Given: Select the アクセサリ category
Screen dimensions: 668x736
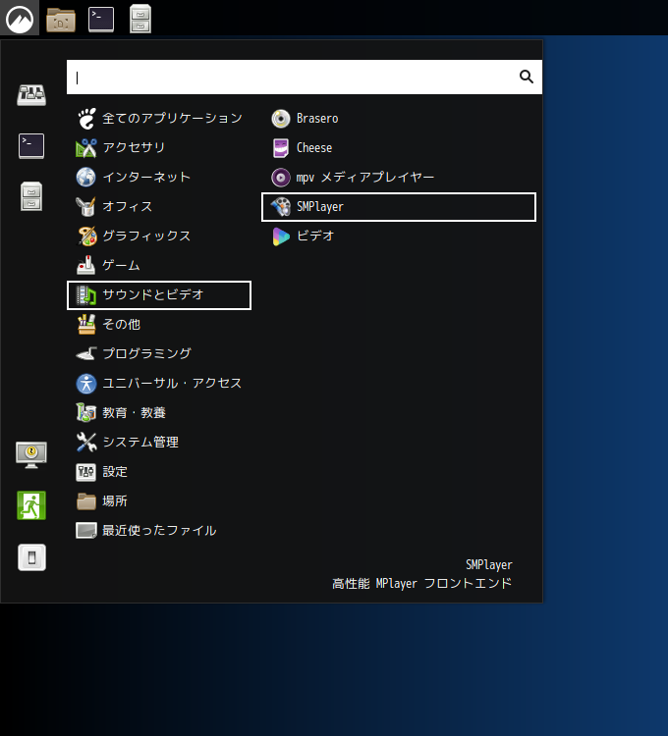Looking at the screenshot, I should pyautogui.click(x=159, y=148).
